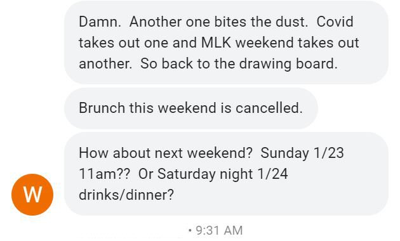This screenshot has height=241, width=400.
Task: Click the '11am??' time text
Action: (104, 174)
